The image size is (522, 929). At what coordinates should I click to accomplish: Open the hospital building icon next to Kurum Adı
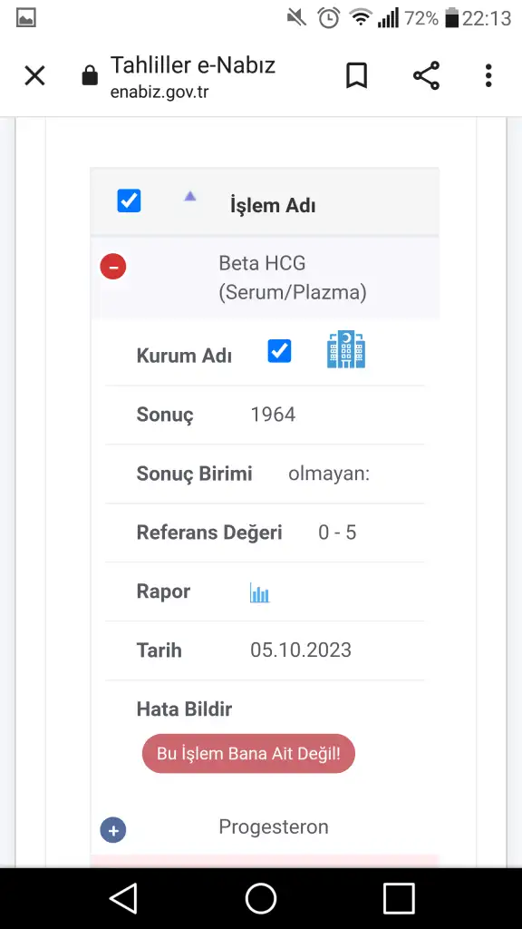(345, 349)
